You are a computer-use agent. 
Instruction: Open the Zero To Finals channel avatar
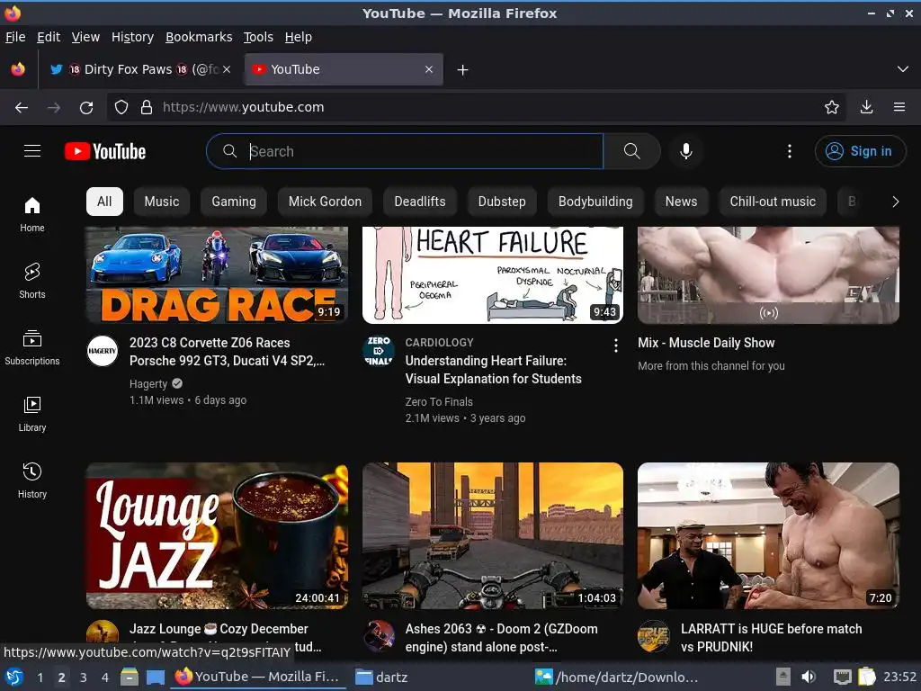(379, 351)
